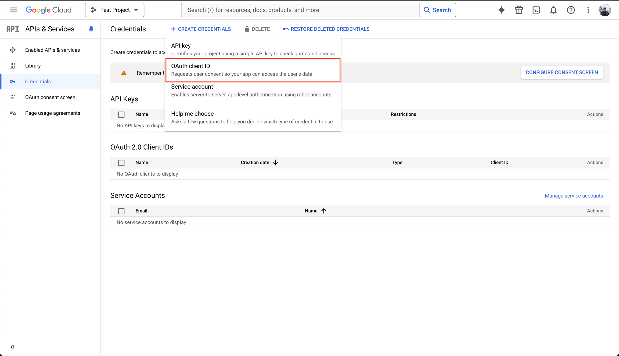Activate Cloud Shell terminal

point(536,10)
